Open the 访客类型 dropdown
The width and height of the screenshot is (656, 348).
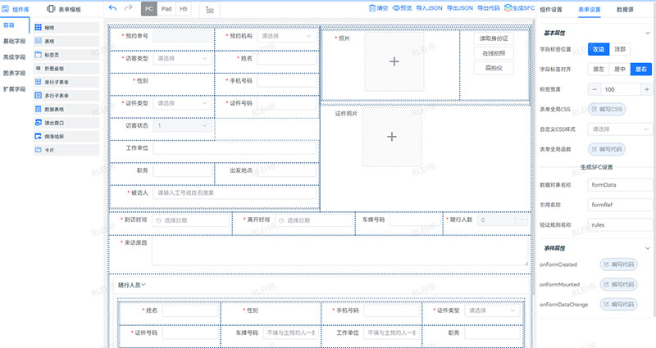coord(182,58)
